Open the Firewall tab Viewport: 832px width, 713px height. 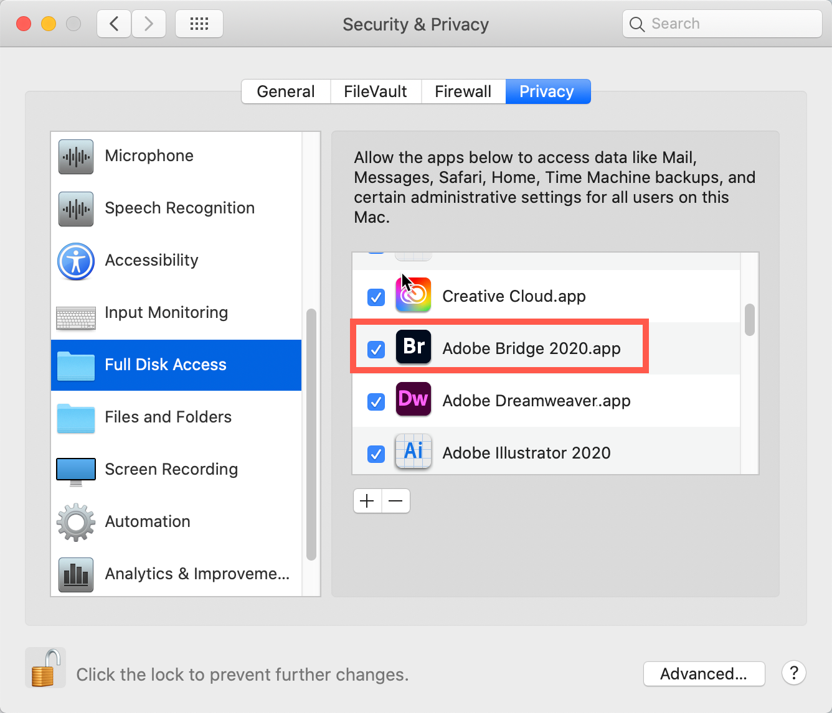(463, 91)
